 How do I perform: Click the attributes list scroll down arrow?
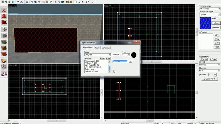tap(109, 72)
